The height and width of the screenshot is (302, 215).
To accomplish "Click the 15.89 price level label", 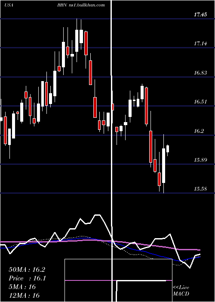I will (x=200, y=160).
